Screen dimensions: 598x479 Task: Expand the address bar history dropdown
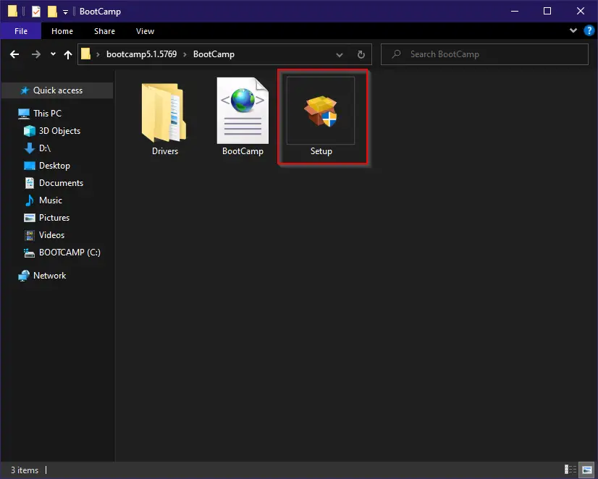(x=339, y=54)
